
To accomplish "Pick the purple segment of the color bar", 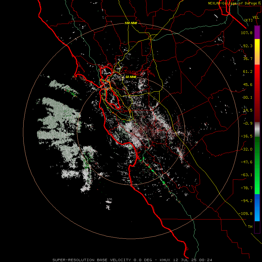I will (257, 33).
